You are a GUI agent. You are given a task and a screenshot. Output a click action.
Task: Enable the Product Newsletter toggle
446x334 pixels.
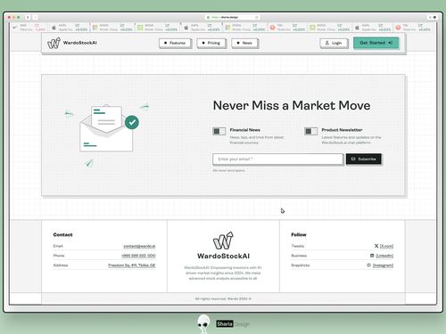pyautogui.click(x=310, y=131)
